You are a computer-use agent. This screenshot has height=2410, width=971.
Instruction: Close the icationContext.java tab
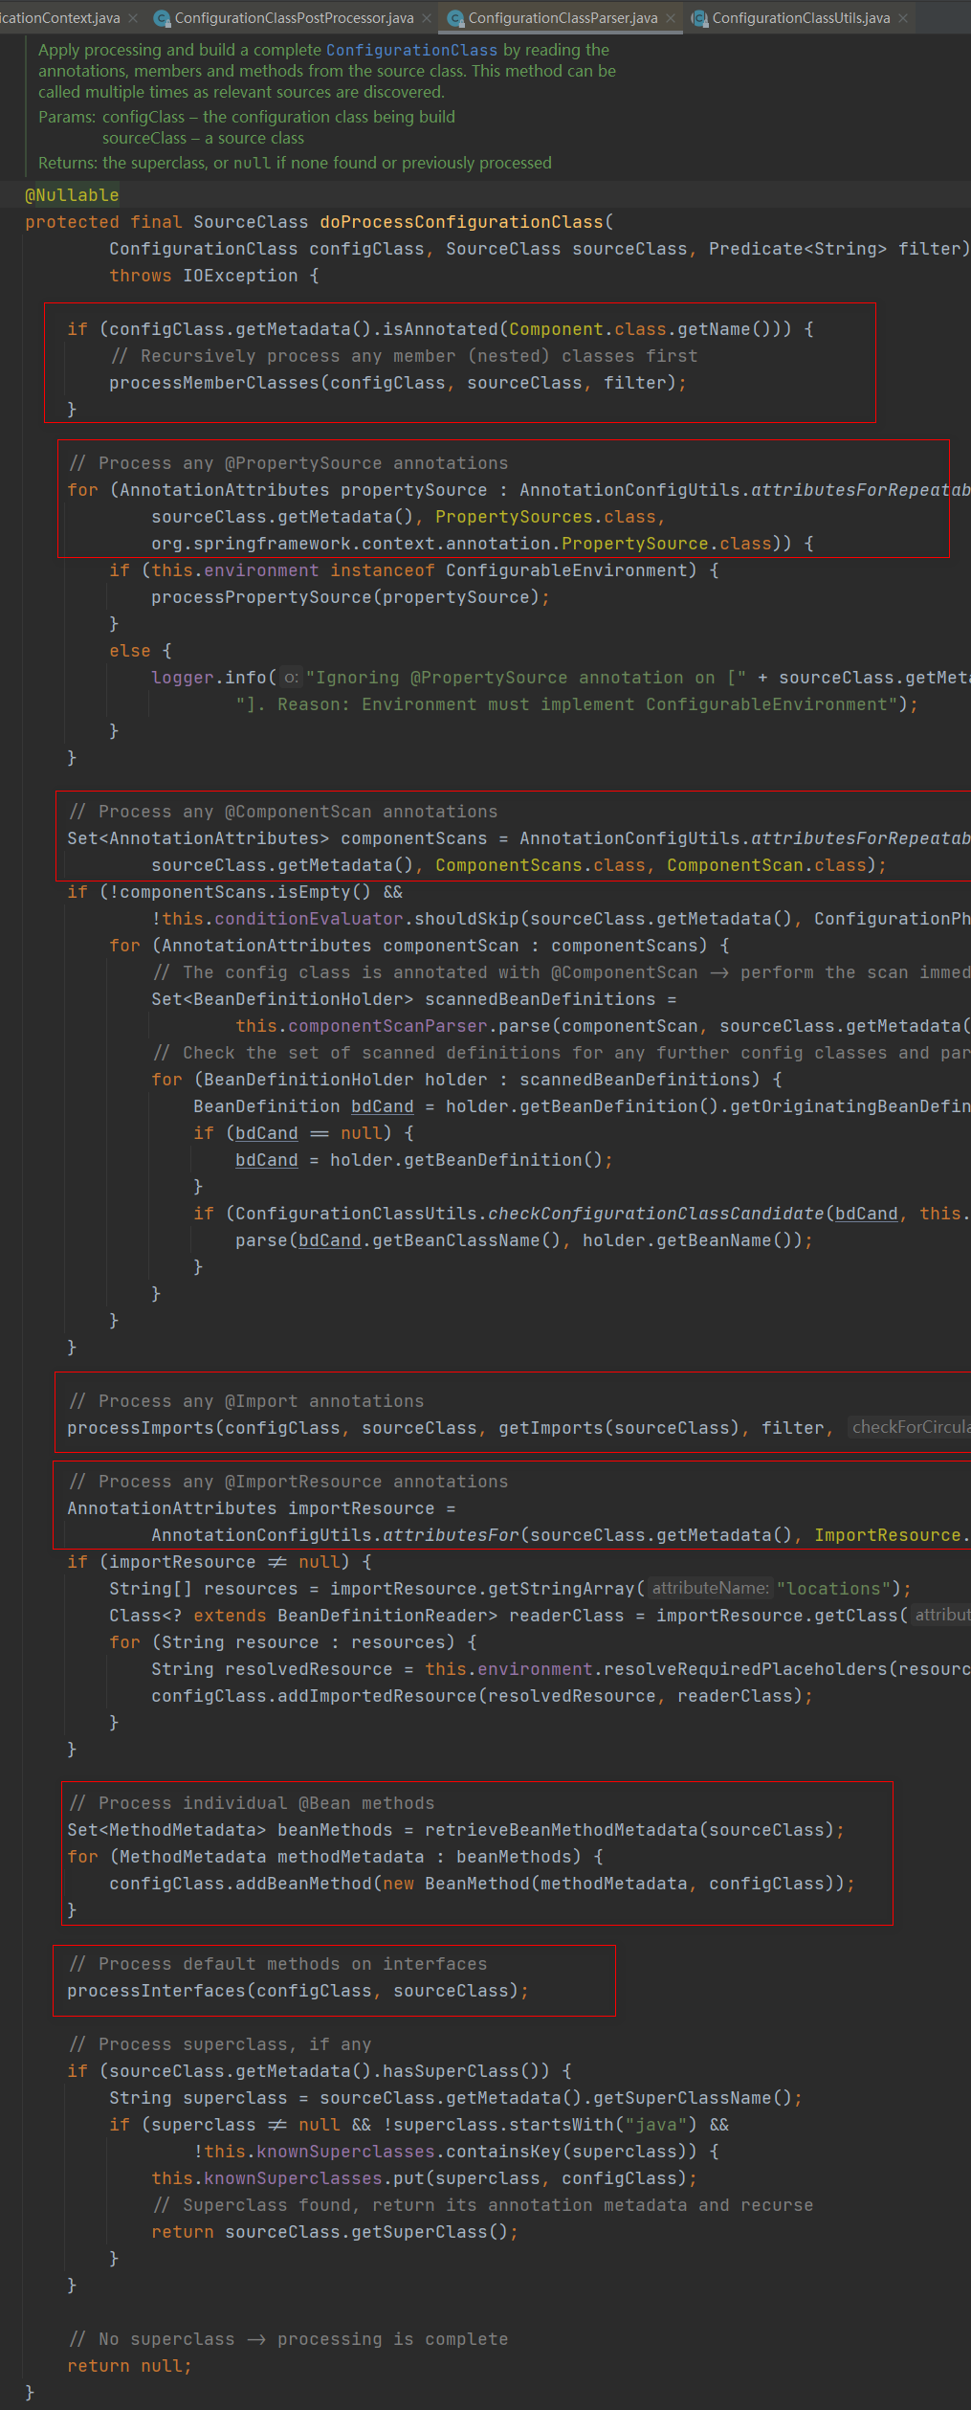(x=133, y=18)
